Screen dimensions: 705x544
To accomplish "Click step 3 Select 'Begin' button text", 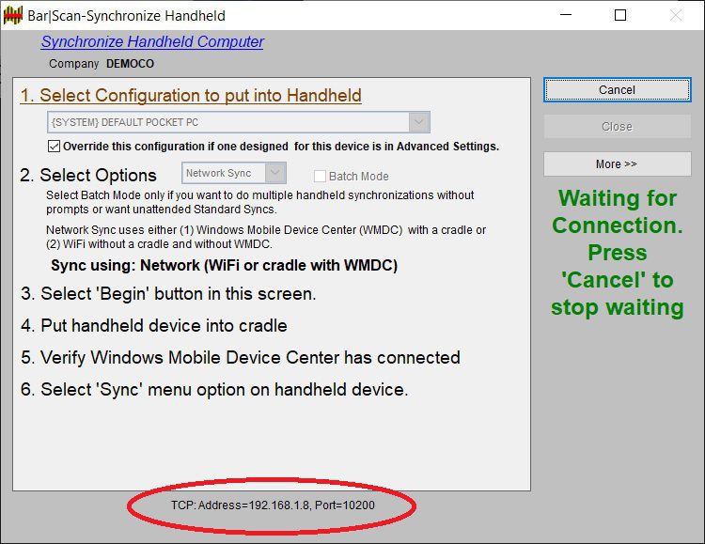I will (x=168, y=293).
